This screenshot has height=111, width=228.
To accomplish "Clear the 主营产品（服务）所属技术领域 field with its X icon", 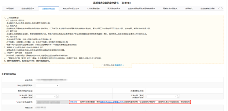I will (55, 96).
